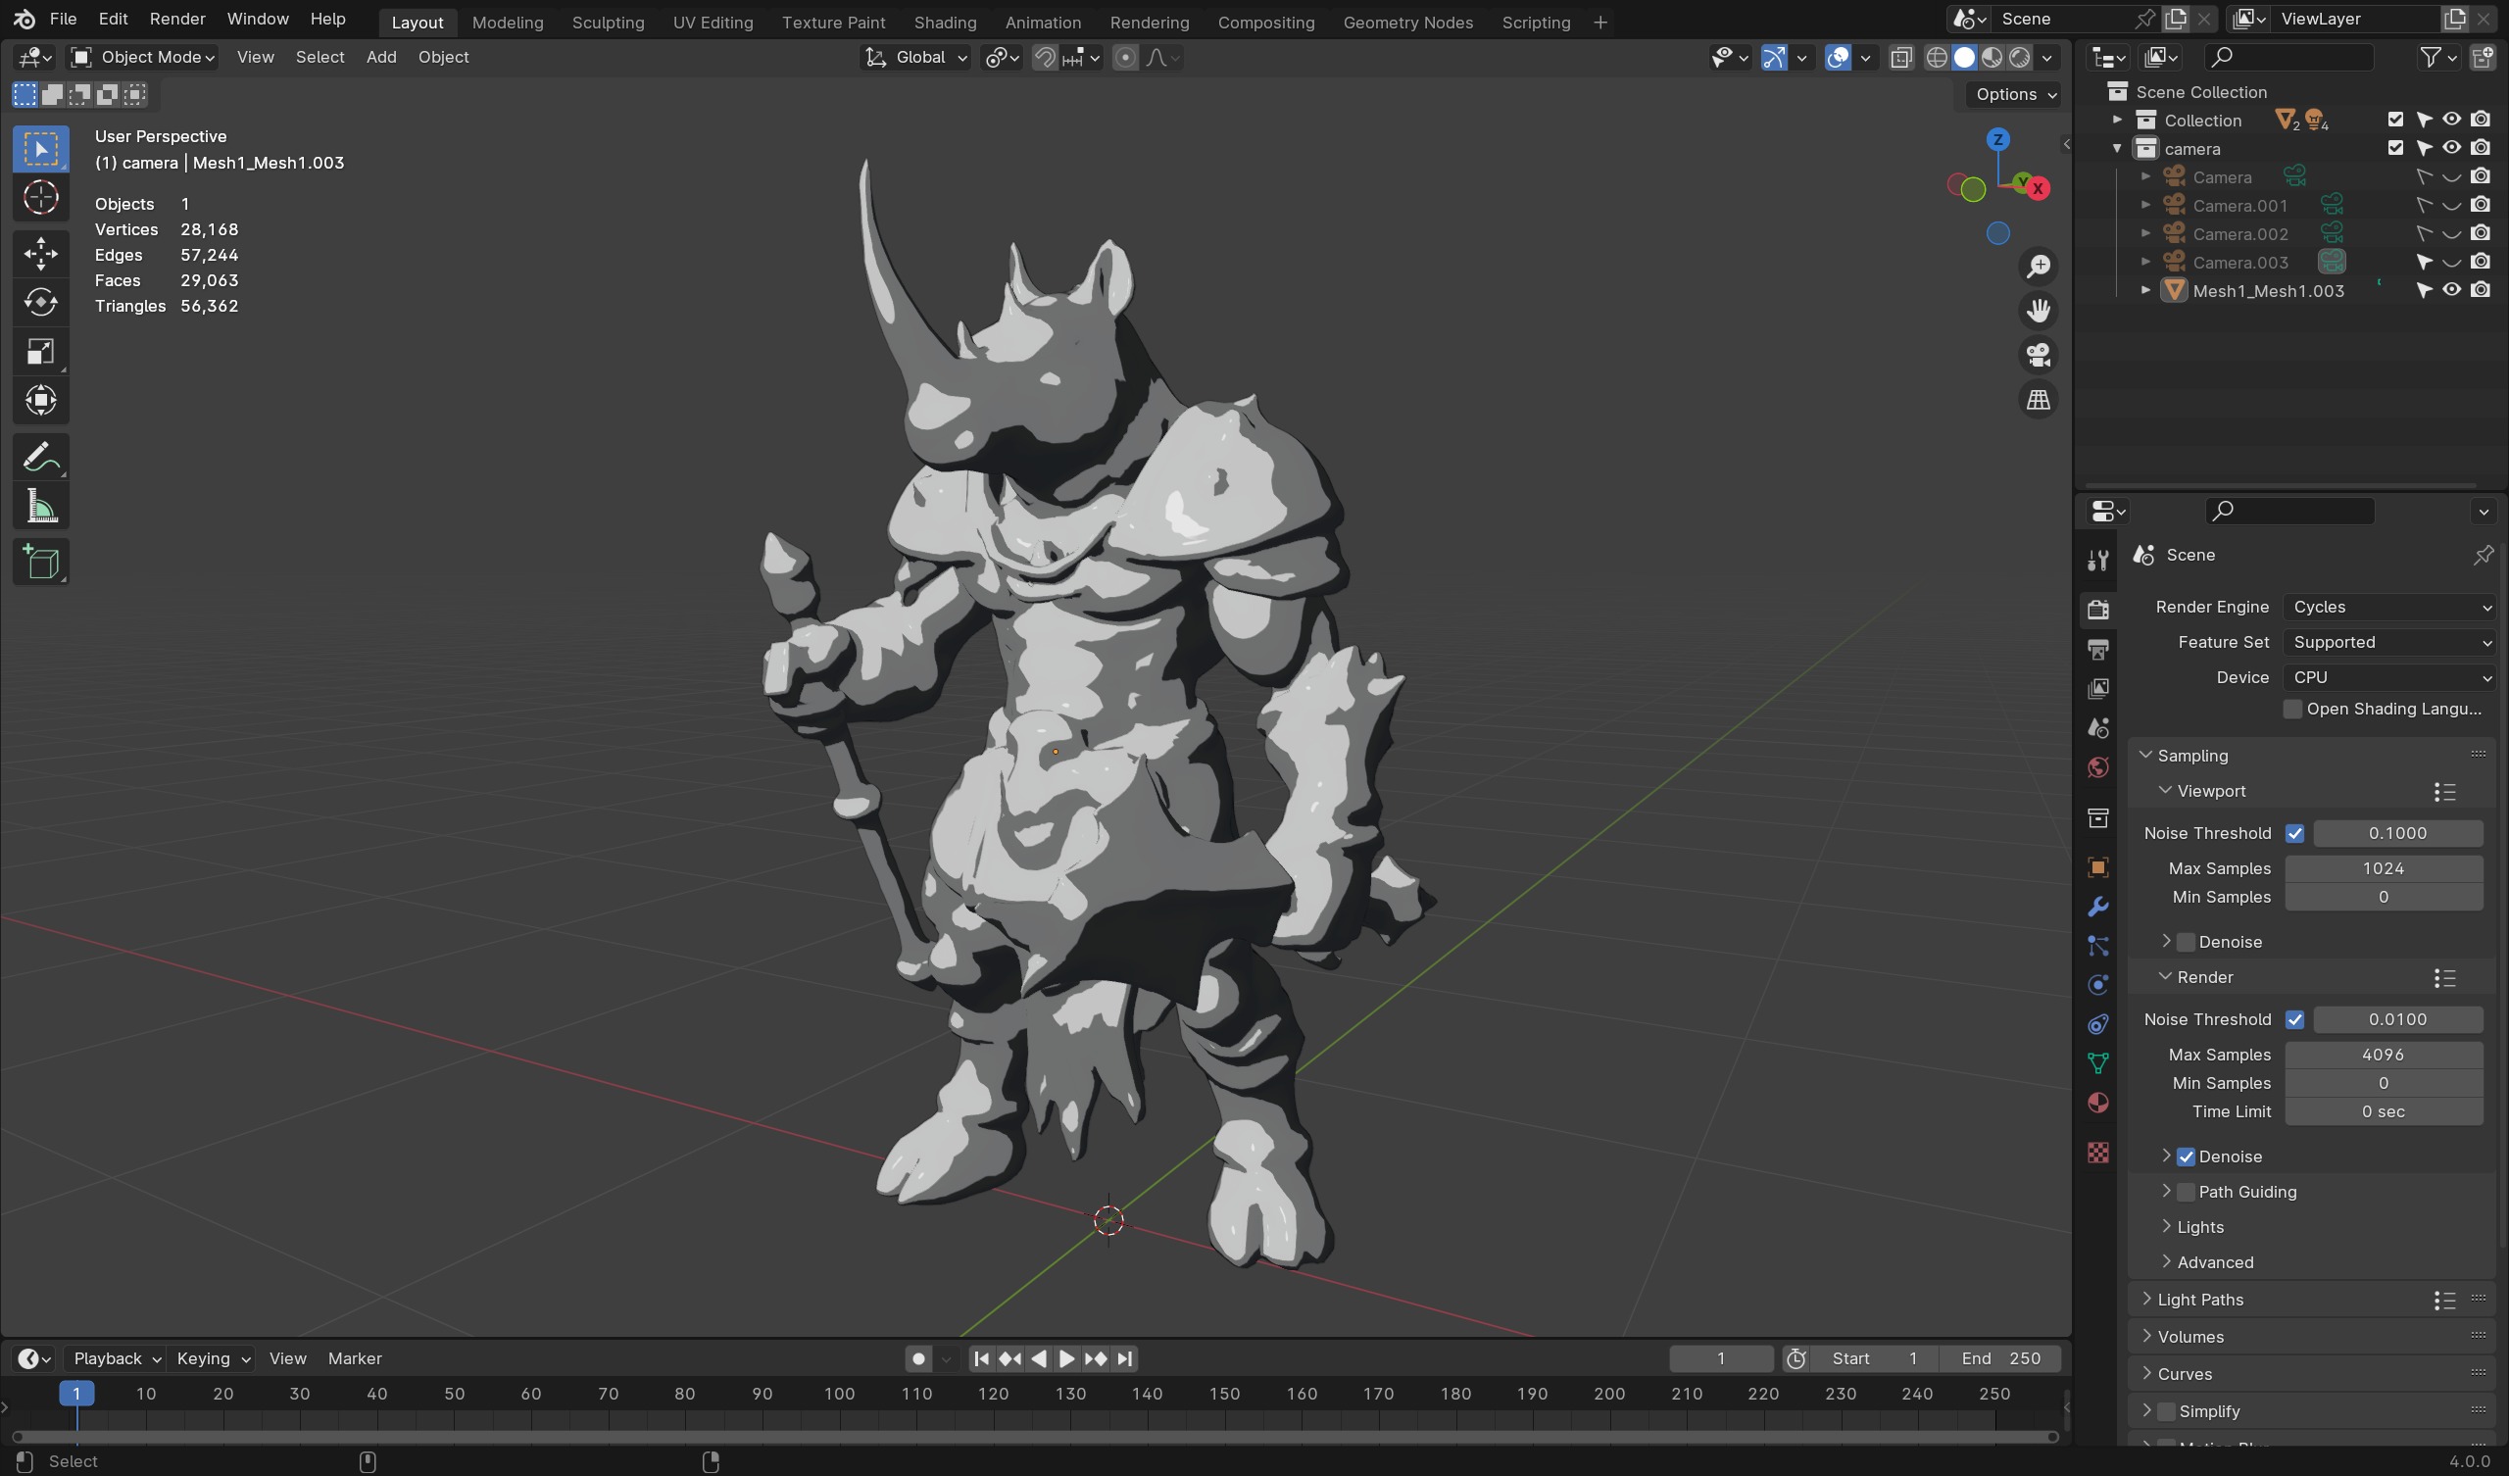Click the End frame 250 field

pos(1999,1358)
